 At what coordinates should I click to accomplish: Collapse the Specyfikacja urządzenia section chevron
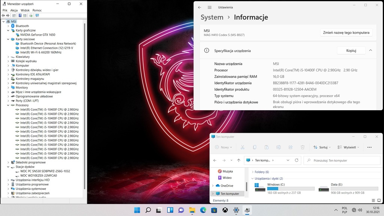coord(370,50)
